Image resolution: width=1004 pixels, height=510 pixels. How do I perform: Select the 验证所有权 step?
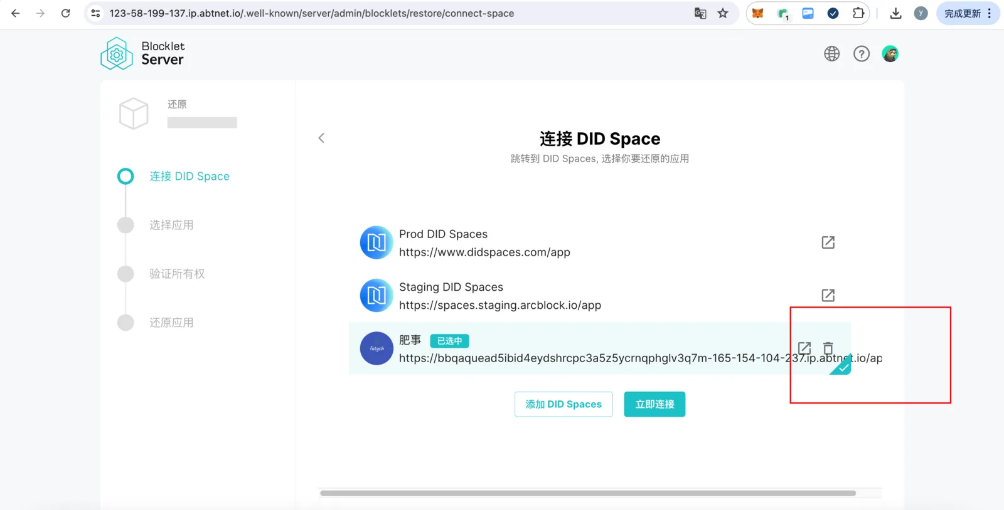(x=161, y=274)
